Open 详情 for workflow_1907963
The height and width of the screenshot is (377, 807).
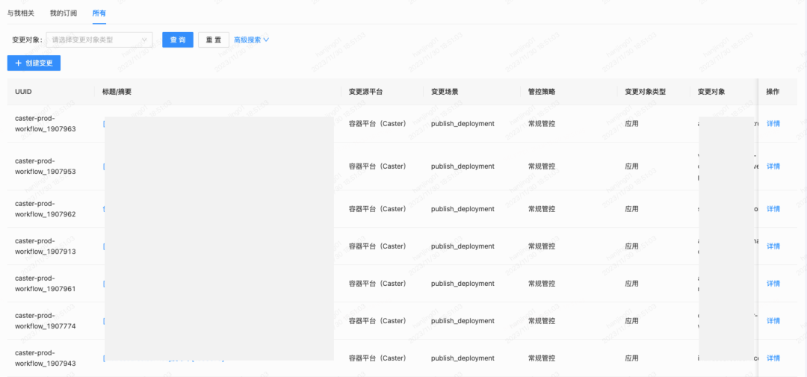coord(773,123)
